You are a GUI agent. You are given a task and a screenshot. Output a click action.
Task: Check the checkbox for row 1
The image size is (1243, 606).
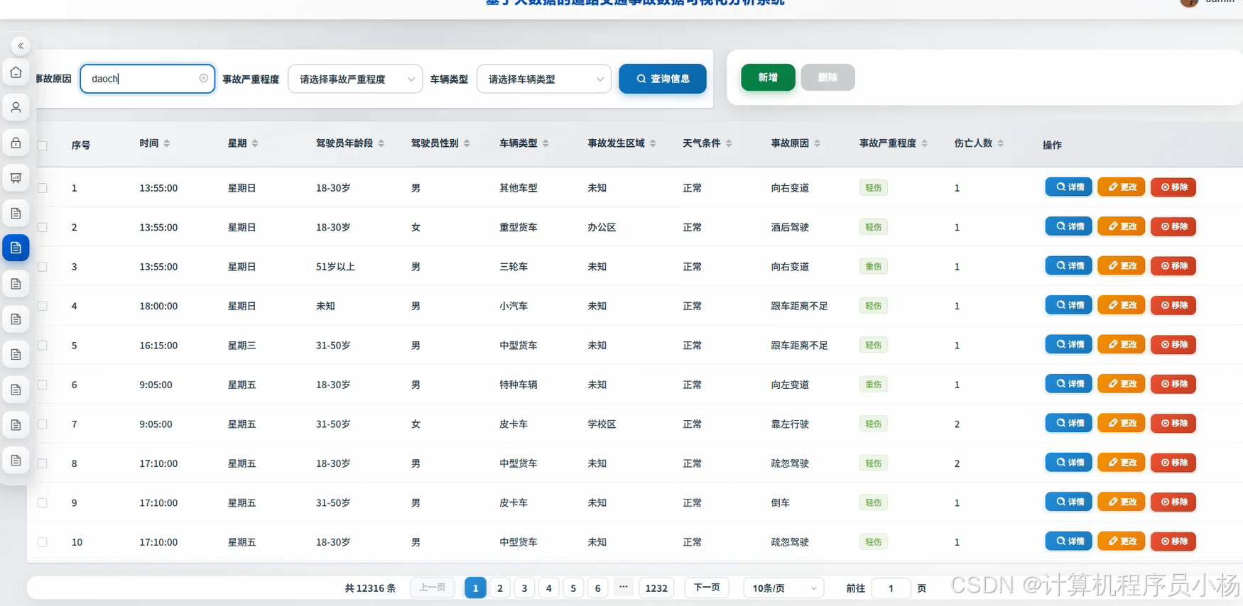point(43,188)
